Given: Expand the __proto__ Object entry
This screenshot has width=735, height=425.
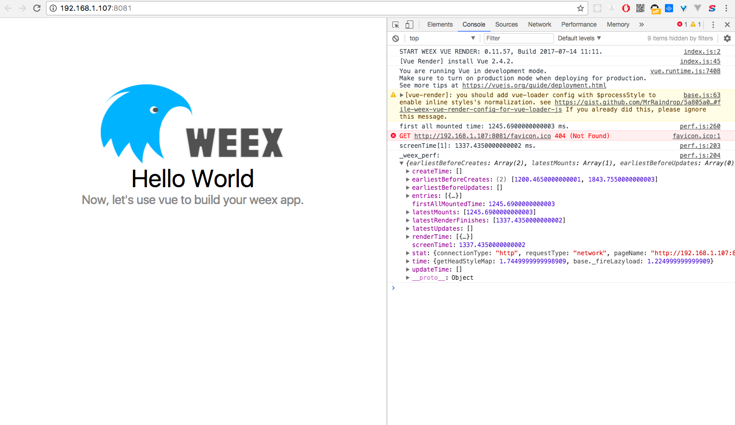Looking at the screenshot, I should [x=408, y=278].
